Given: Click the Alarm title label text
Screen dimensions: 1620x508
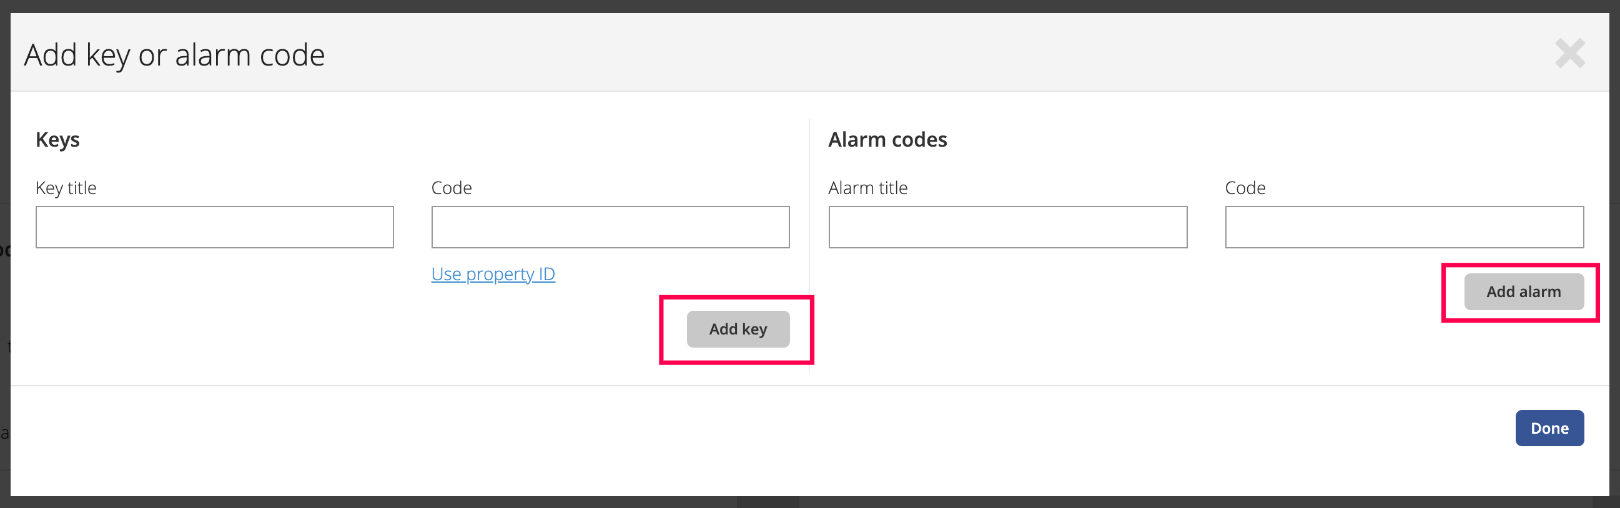Looking at the screenshot, I should tap(868, 188).
